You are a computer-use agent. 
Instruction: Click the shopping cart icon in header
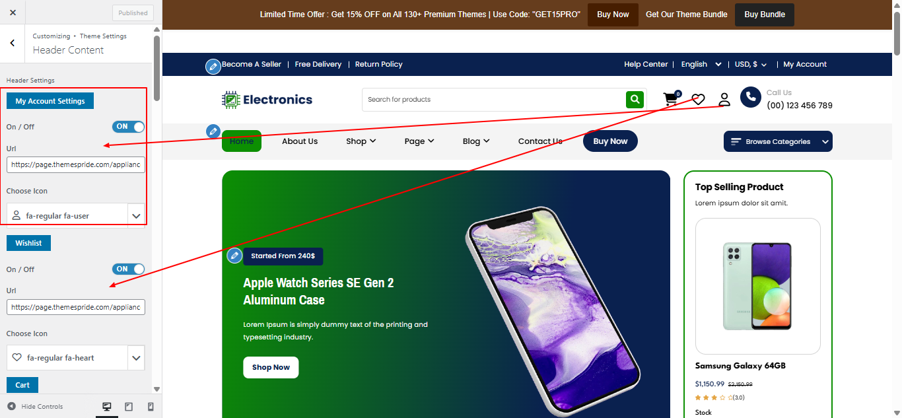671,99
